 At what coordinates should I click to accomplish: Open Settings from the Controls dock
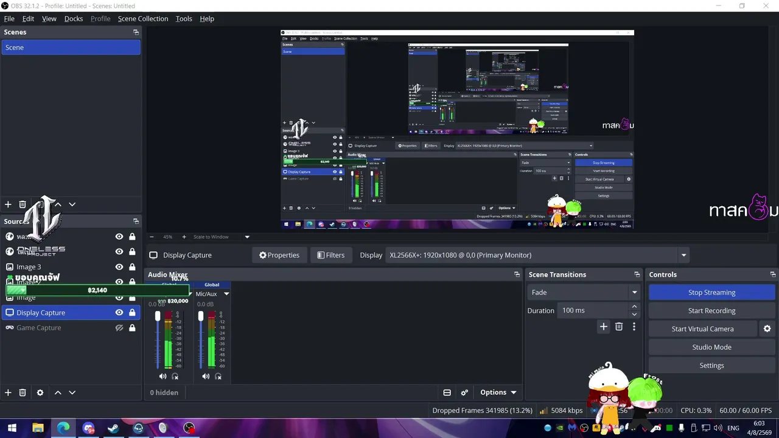[x=711, y=366]
